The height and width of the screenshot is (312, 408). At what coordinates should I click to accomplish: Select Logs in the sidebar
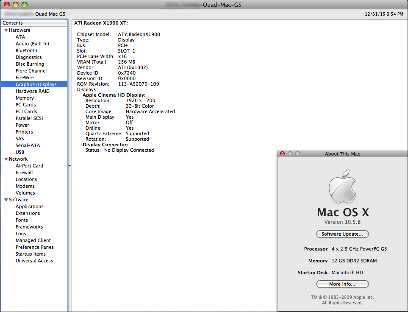click(x=21, y=234)
